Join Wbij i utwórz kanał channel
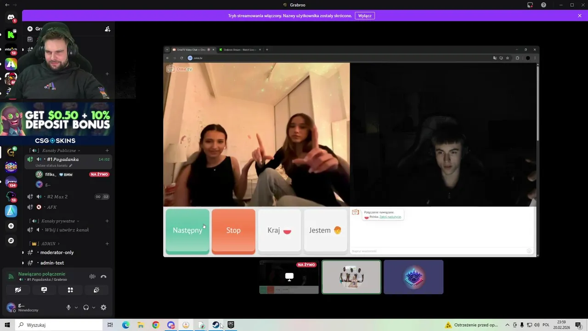The height and width of the screenshot is (331, 588). (68, 230)
